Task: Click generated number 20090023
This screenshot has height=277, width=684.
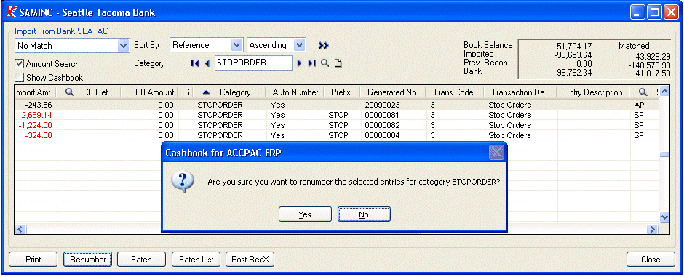Action: [x=382, y=105]
